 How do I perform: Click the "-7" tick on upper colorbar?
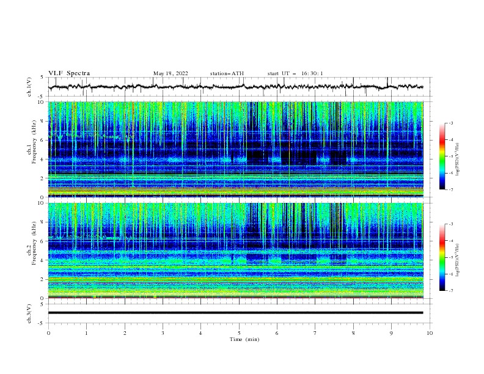(x=451, y=189)
